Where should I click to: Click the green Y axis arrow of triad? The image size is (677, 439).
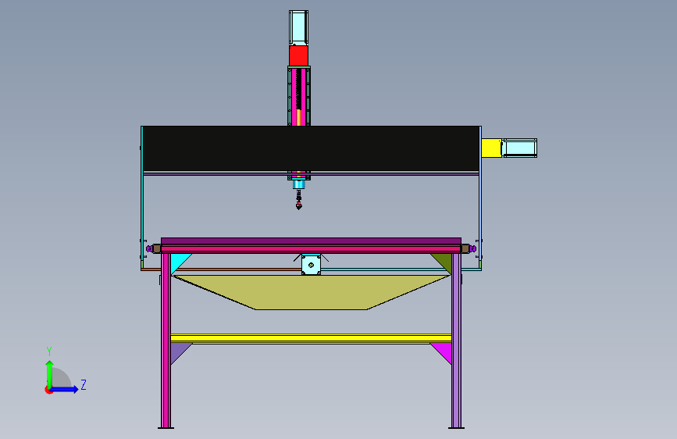[49, 374]
